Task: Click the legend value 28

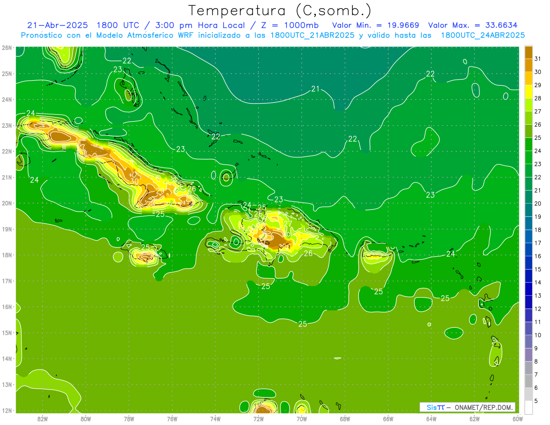Action: pyautogui.click(x=538, y=98)
